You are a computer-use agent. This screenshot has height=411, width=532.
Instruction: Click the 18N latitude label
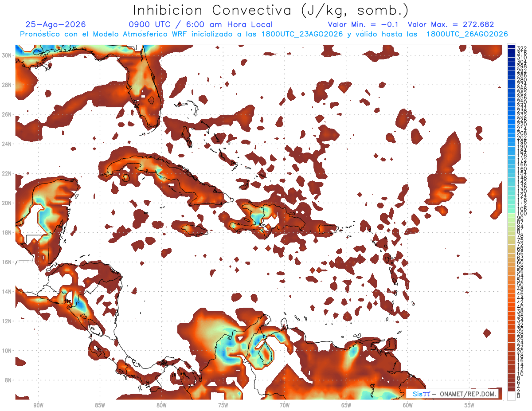(7, 232)
